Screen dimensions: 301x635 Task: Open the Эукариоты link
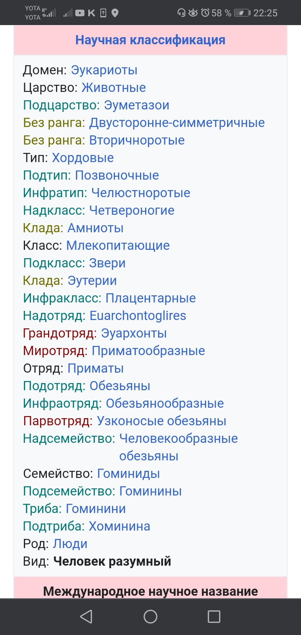point(104,70)
